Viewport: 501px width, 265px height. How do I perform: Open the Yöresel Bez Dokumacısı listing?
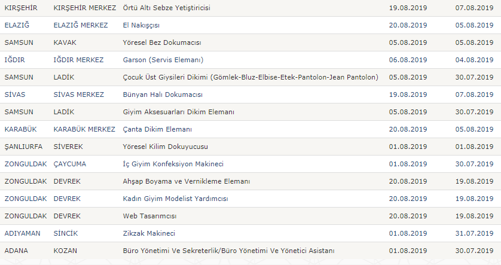pos(161,42)
